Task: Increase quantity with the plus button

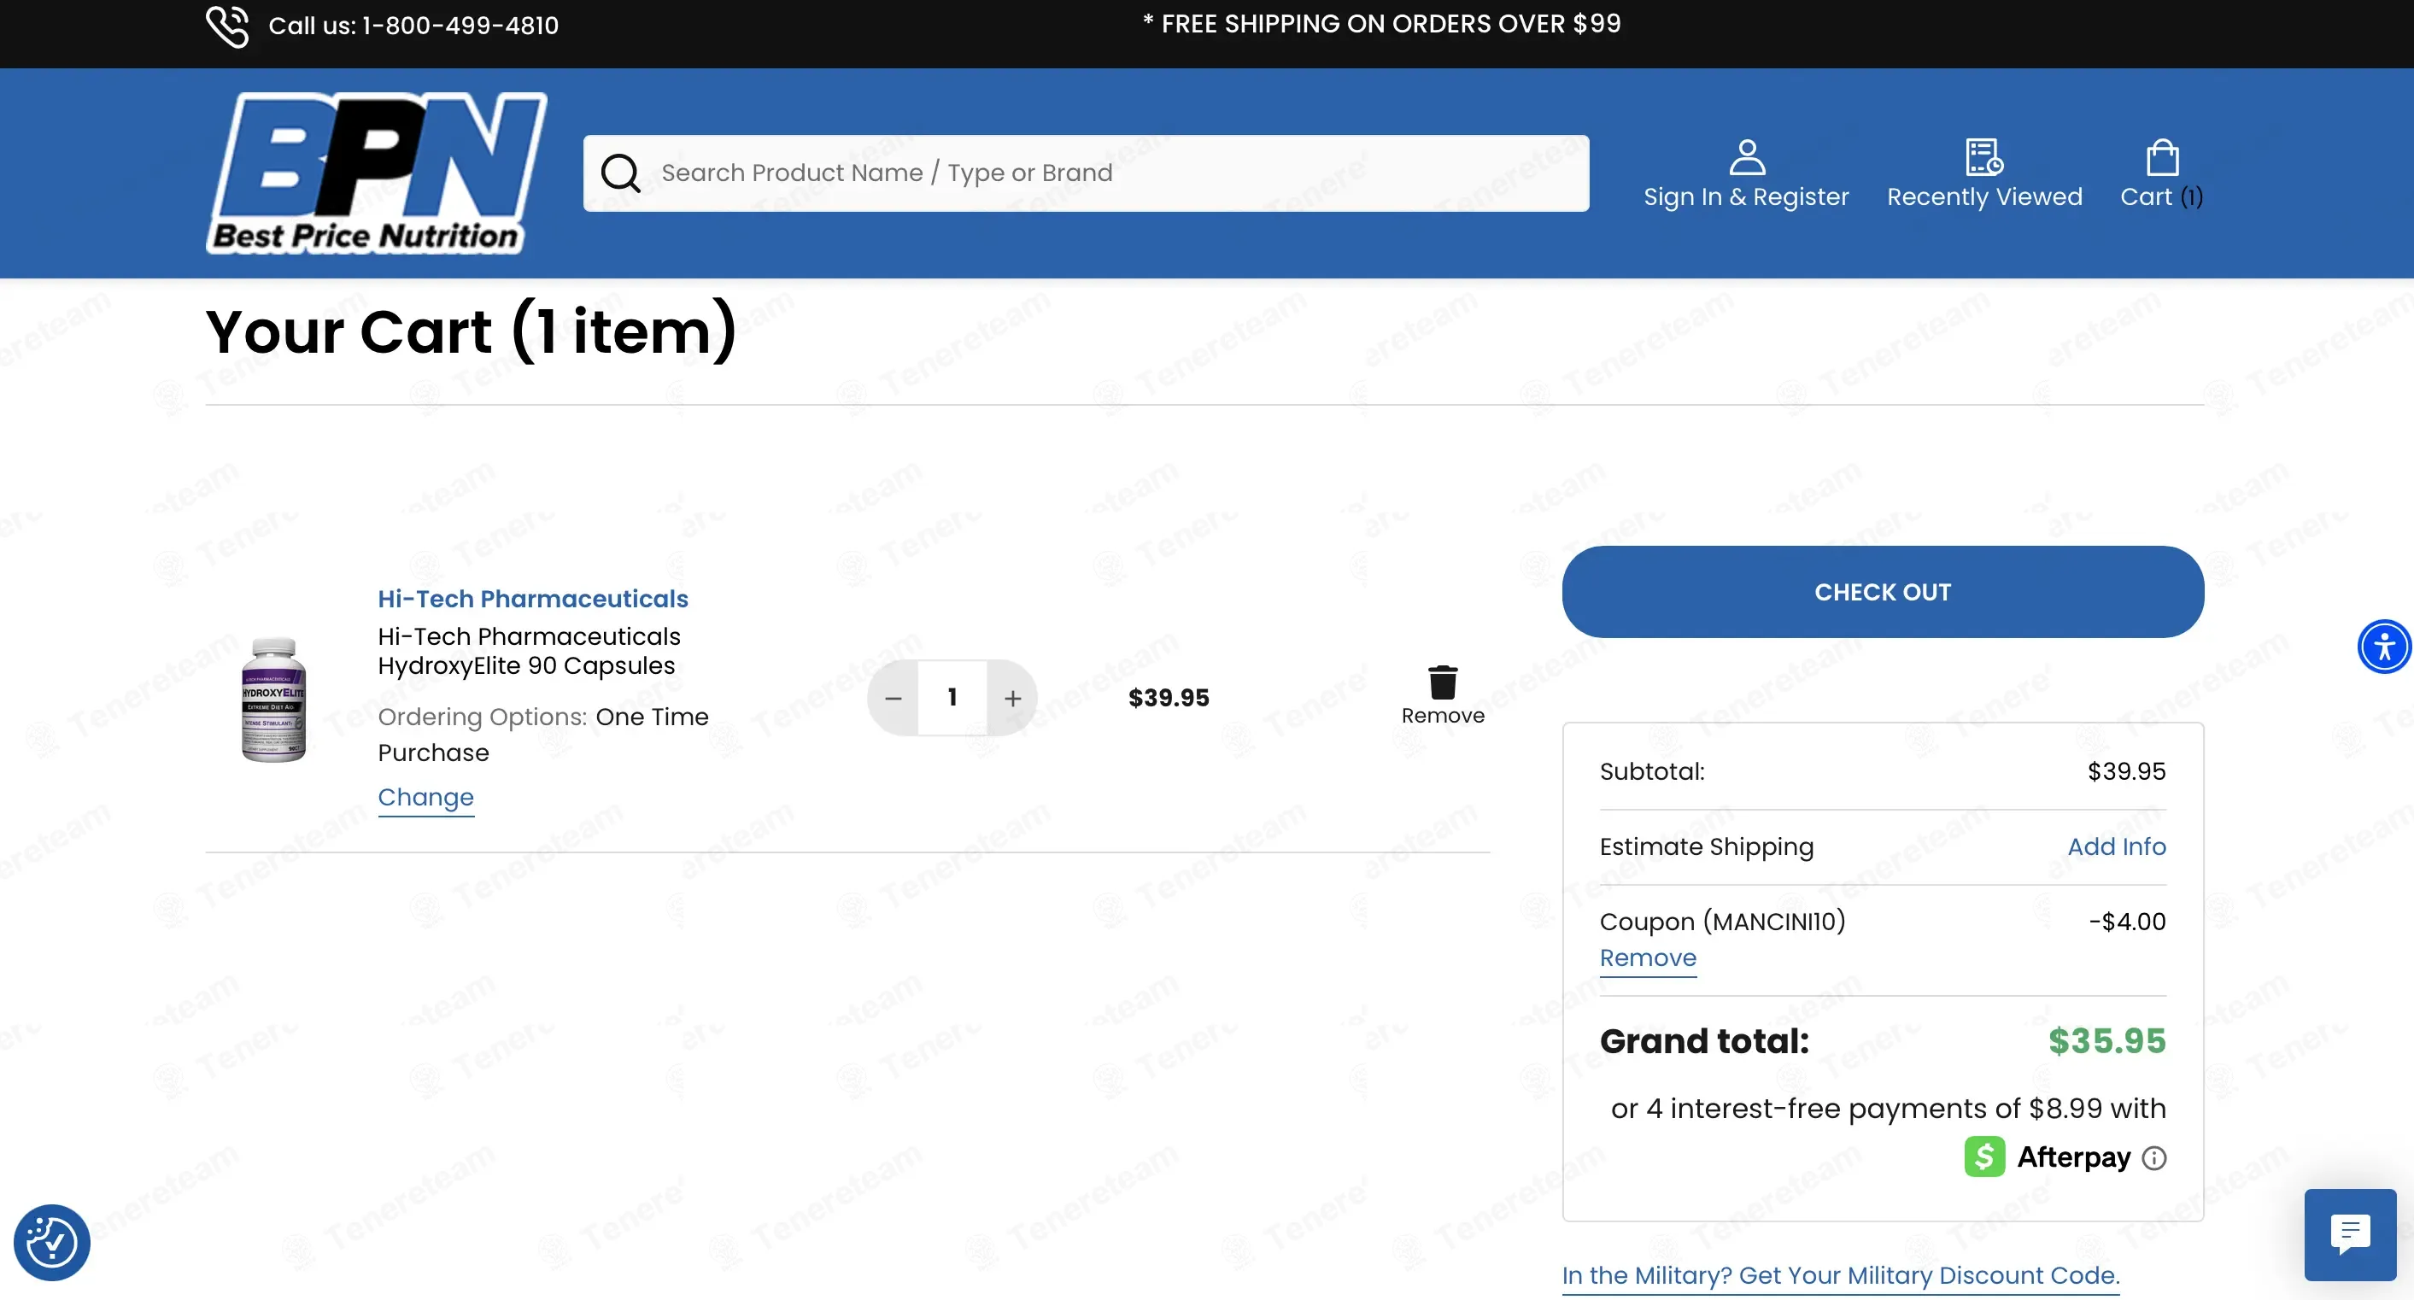Action: pyautogui.click(x=1012, y=699)
